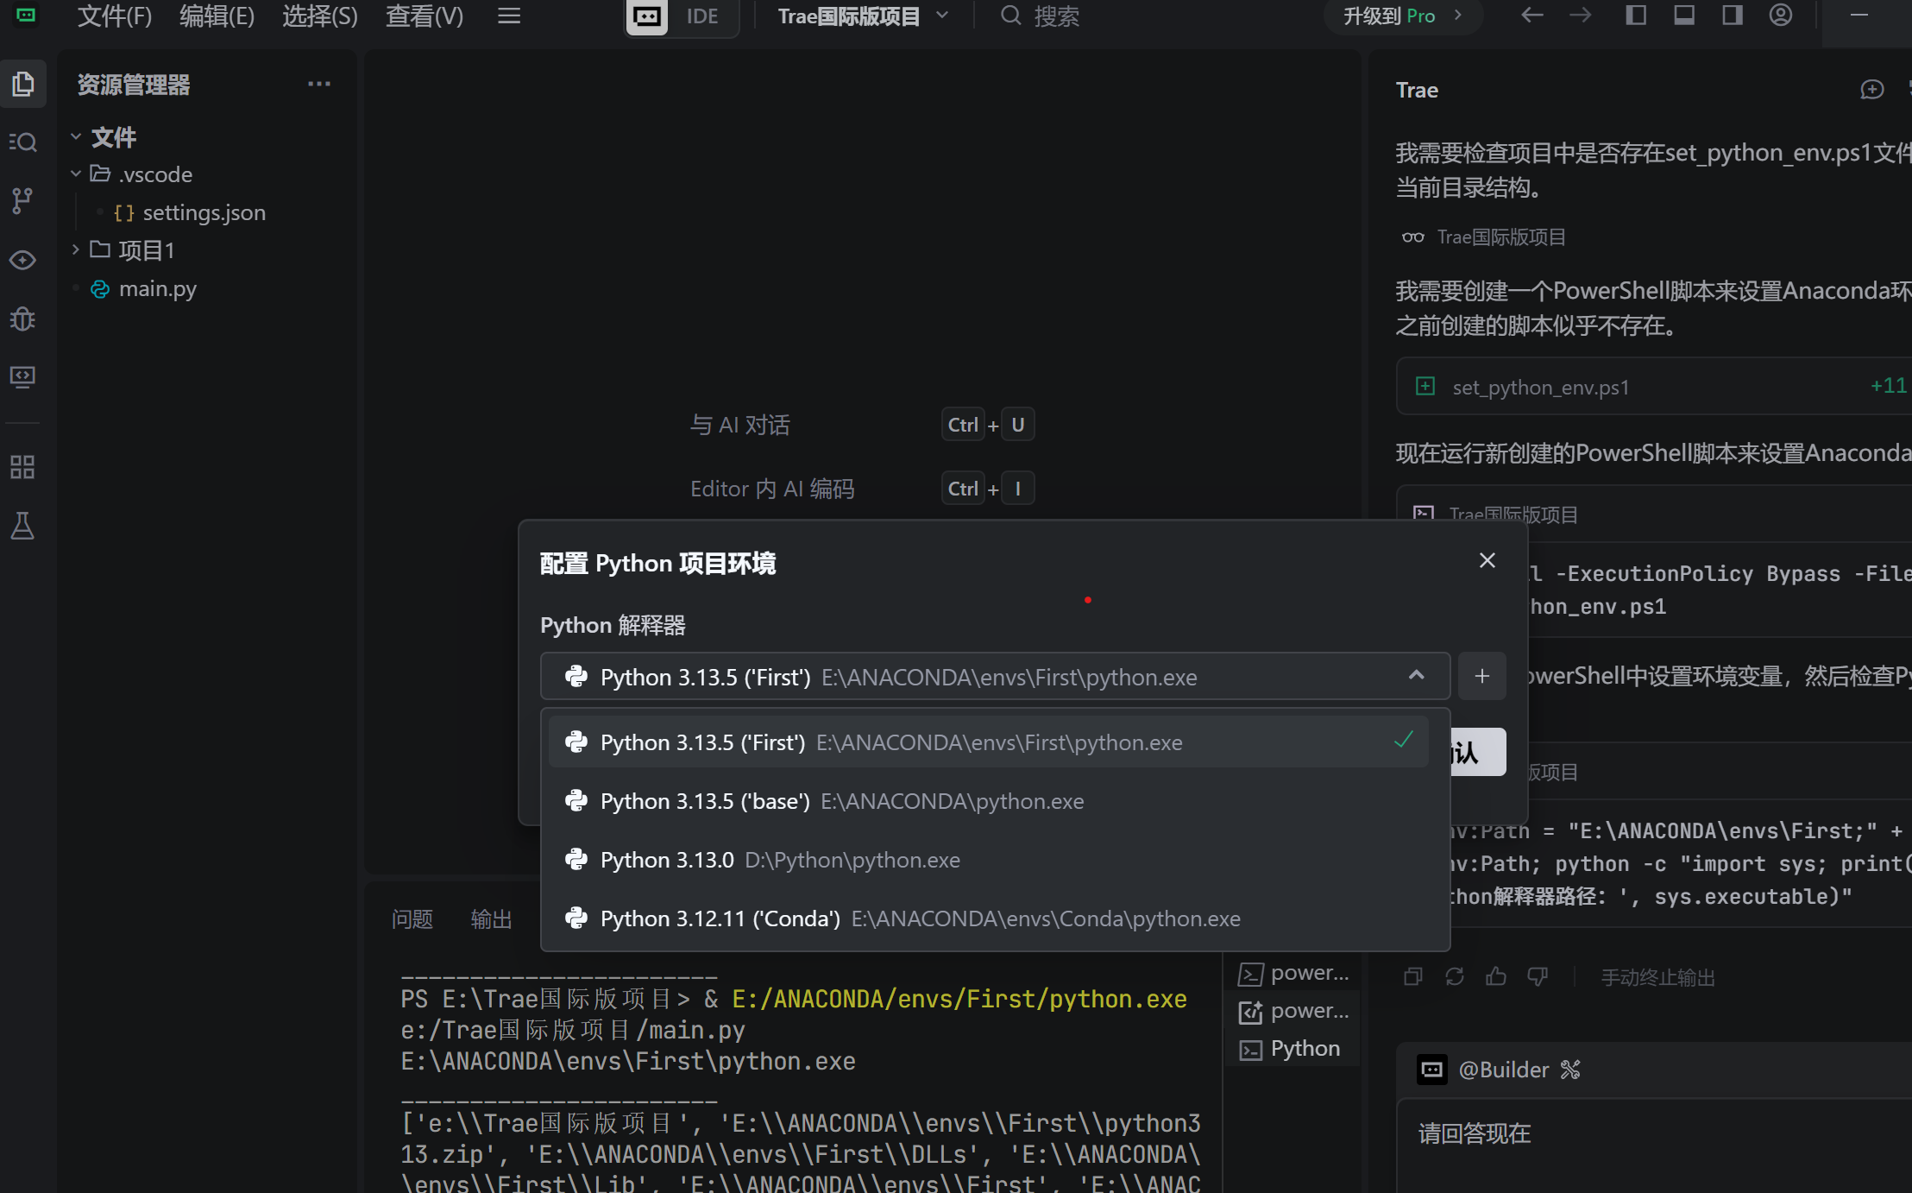Give a thumbs-up to the AI response

[1496, 975]
